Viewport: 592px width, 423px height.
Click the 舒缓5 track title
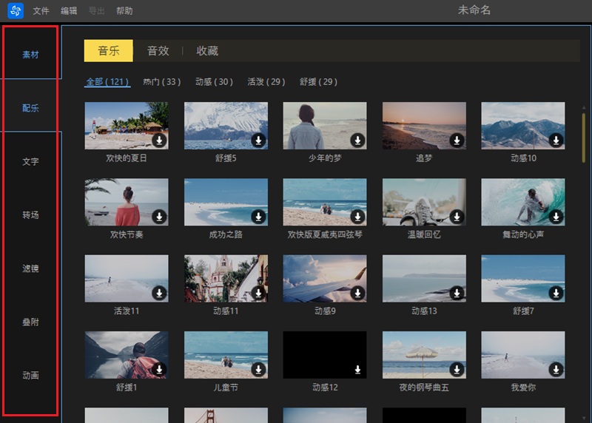(x=226, y=158)
